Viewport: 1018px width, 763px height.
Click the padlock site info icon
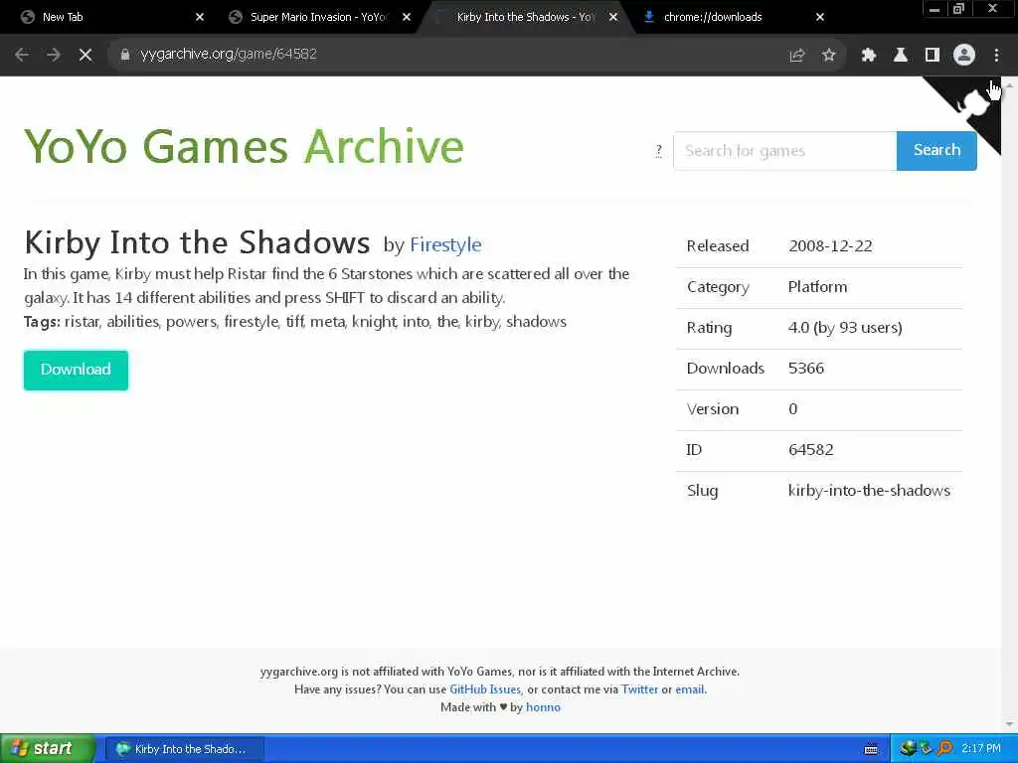[x=125, y=55]
